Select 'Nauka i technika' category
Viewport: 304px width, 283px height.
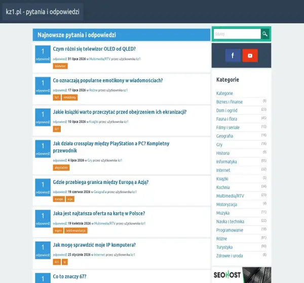pos(230,222)
